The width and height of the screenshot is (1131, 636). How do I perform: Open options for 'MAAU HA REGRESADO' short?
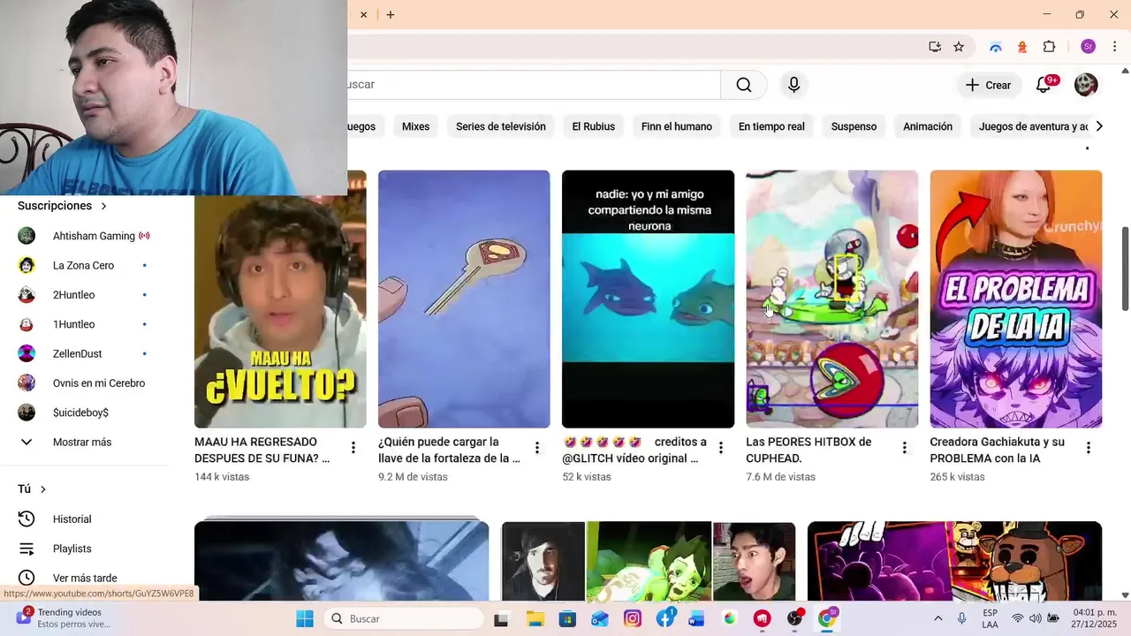tap(353, 448)
